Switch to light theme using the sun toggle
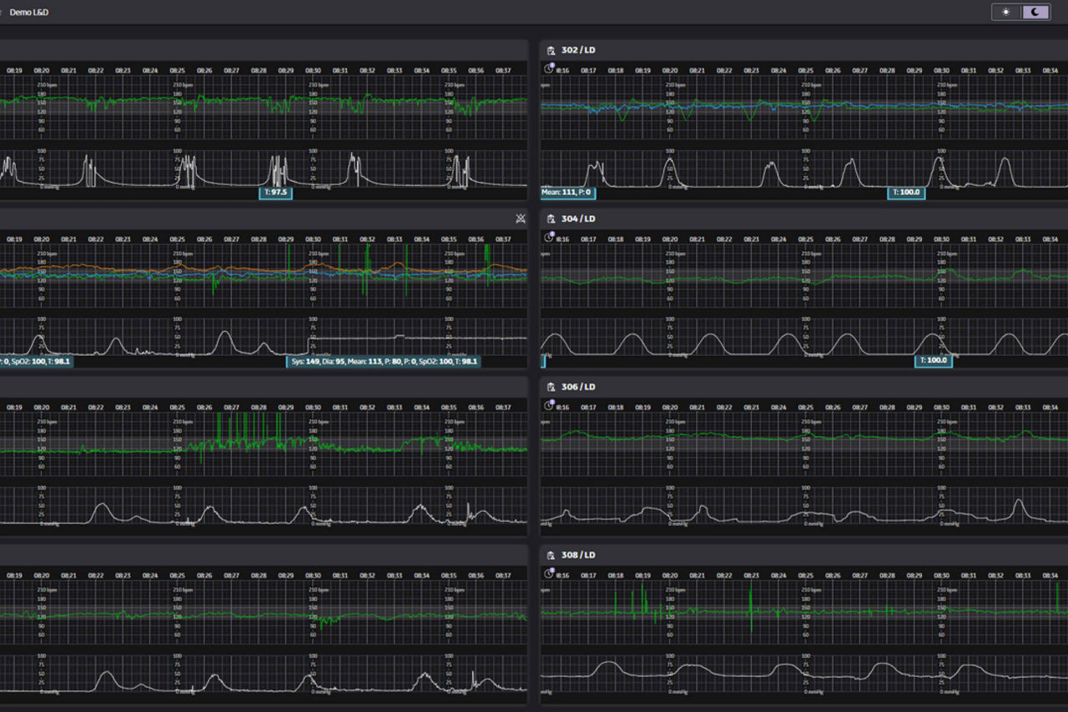The height and width of the screenshot is (712, 1068). click(1006, 12)
